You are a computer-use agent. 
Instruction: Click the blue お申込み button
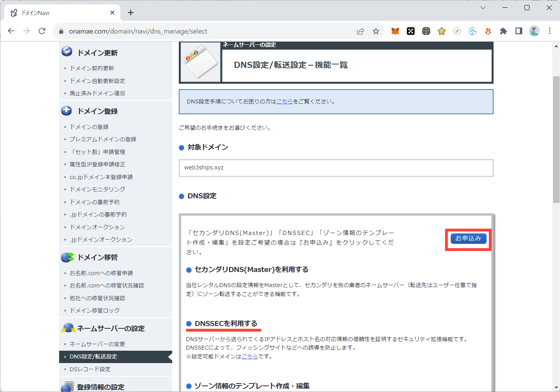pos(468,238)
